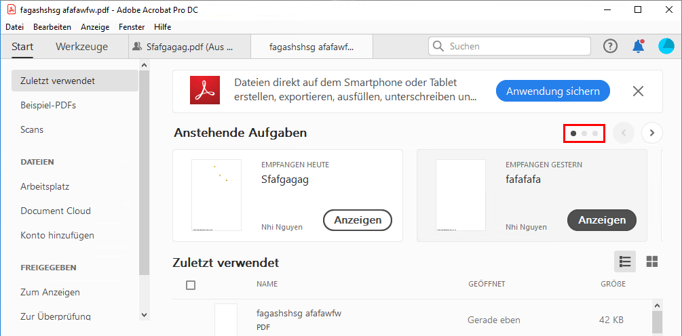Switch to grid thumbnail view
This screenshot has width=682, height=336.
pyautogui.click(x=652, y=261)
